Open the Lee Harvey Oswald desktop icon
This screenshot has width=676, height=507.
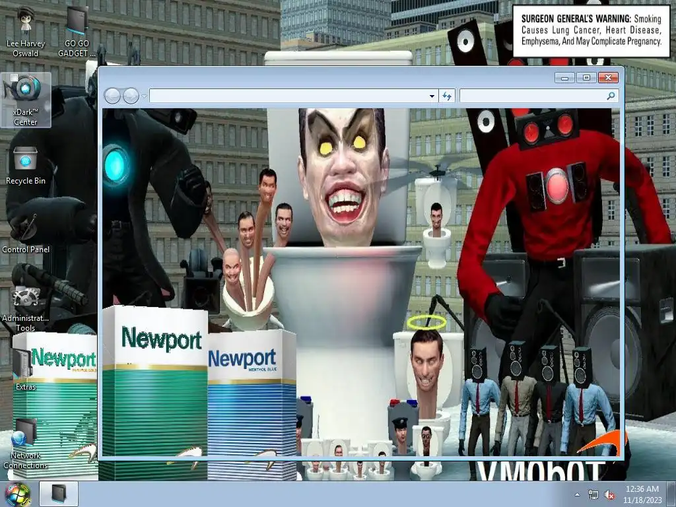pyautogui.click(x=26, y=32)
